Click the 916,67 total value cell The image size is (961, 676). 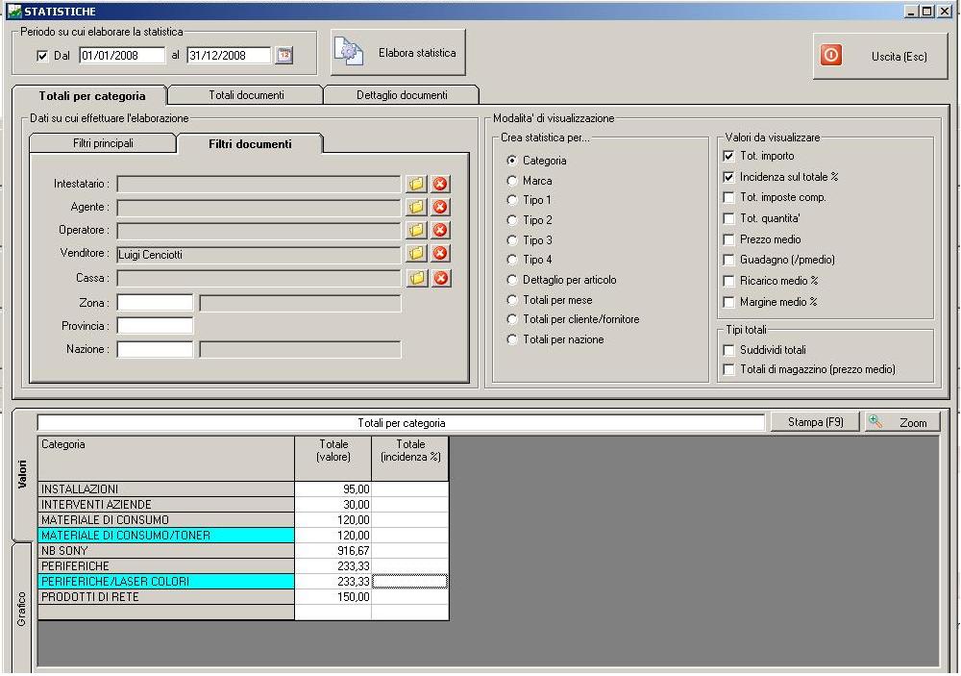(333, 550)
